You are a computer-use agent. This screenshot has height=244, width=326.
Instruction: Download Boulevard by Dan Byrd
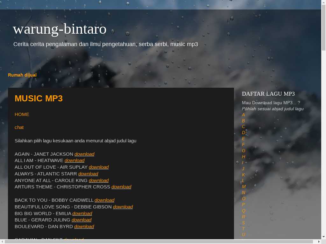tap(84, 226)
